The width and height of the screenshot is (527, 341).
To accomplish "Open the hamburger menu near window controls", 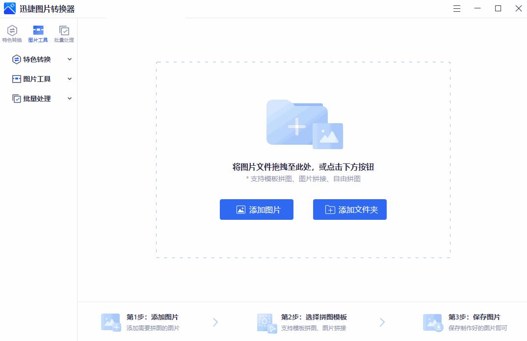I will [456, 8].
